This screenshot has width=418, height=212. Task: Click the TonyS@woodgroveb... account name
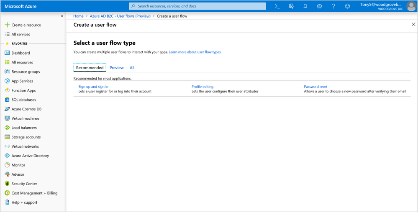click(x=381, y=5)
